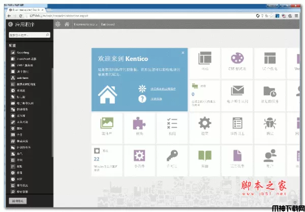Follow the help link beside the question mark
The image size is (305, 212).
click(x=156, y=99)
